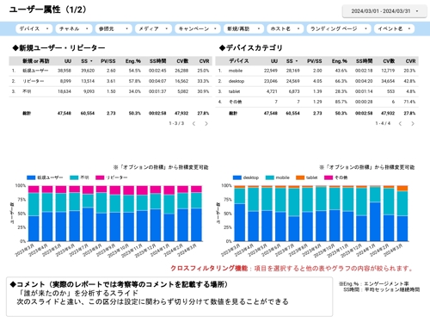This screenshot has height=323, width=430.
Task: Open the イベント名 filter dropdown
Action: [394, 28]
